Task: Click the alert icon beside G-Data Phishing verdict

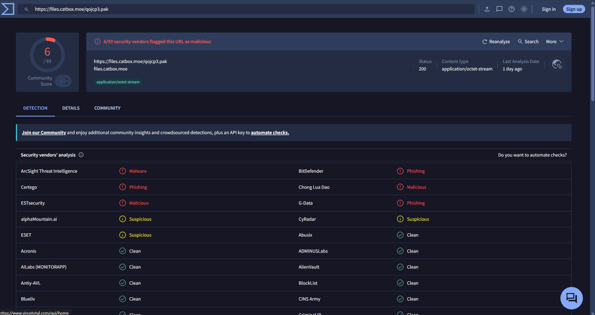Action: tap(400, 203)
